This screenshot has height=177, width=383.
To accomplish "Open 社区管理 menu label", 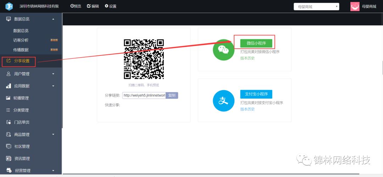I will pyautogui.click(x=22, y=146).
